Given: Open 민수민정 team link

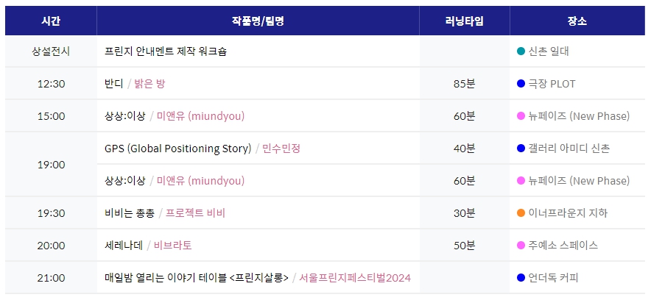Looking at the screenshot, I should (281, 149).
